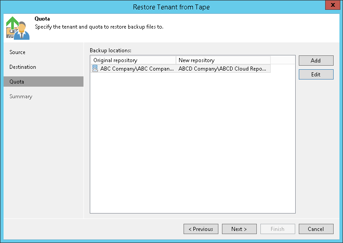Sort by New repository column header
The height and width of the screenshot is (243, 343).
(223, 60)
